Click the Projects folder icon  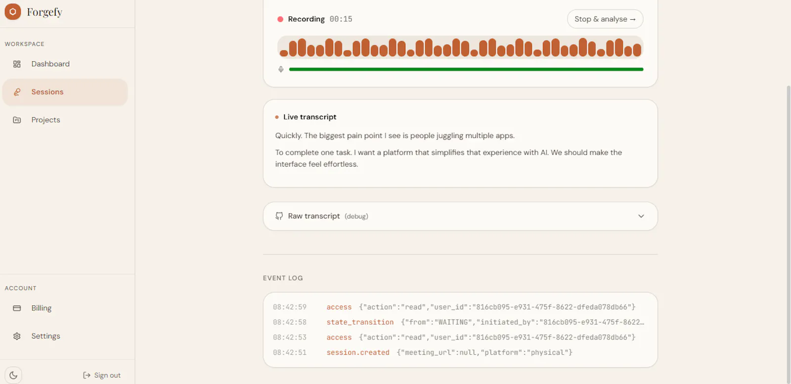tap(17, 120)
